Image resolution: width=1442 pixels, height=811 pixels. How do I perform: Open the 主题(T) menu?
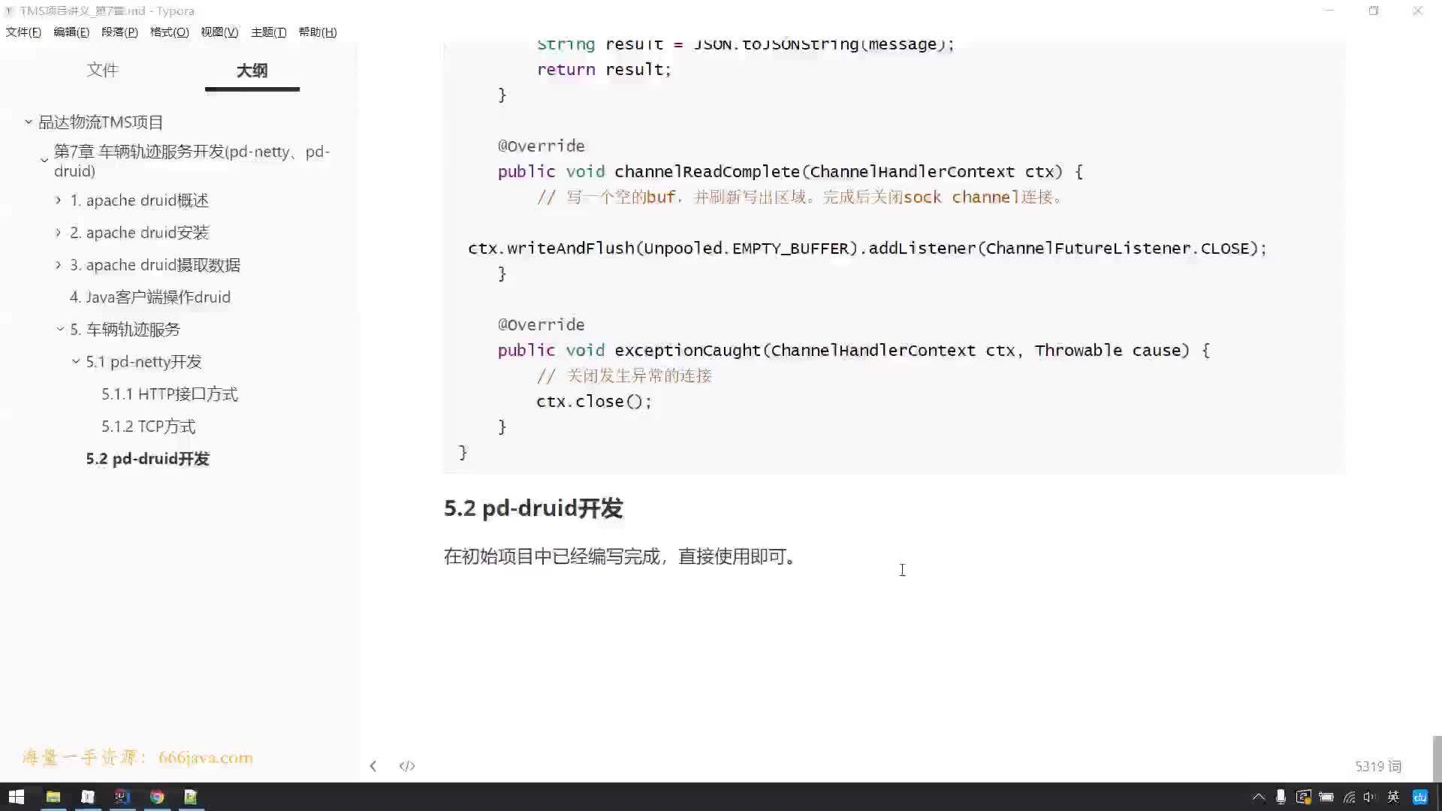click(268, 32)
